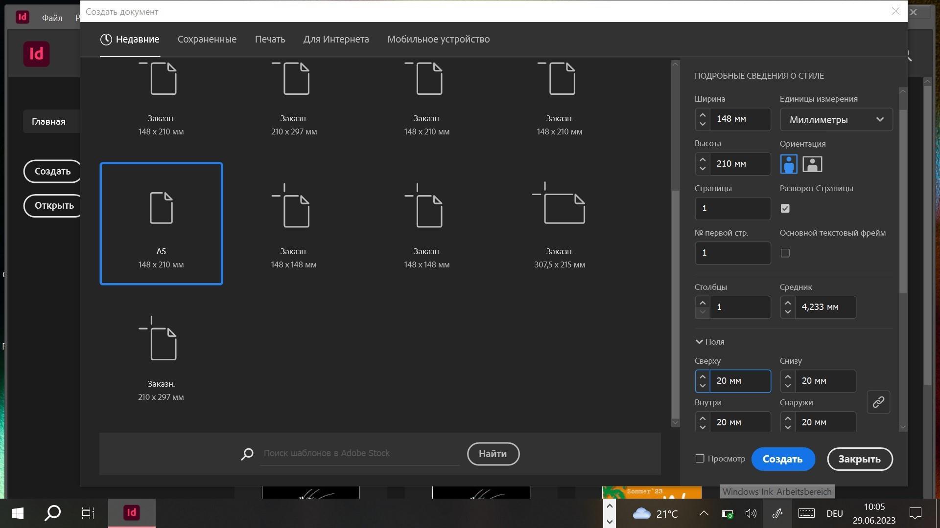940x528 pixels.
Task: Select the A5 148 x 210 preset
Action: pos(161,223)
